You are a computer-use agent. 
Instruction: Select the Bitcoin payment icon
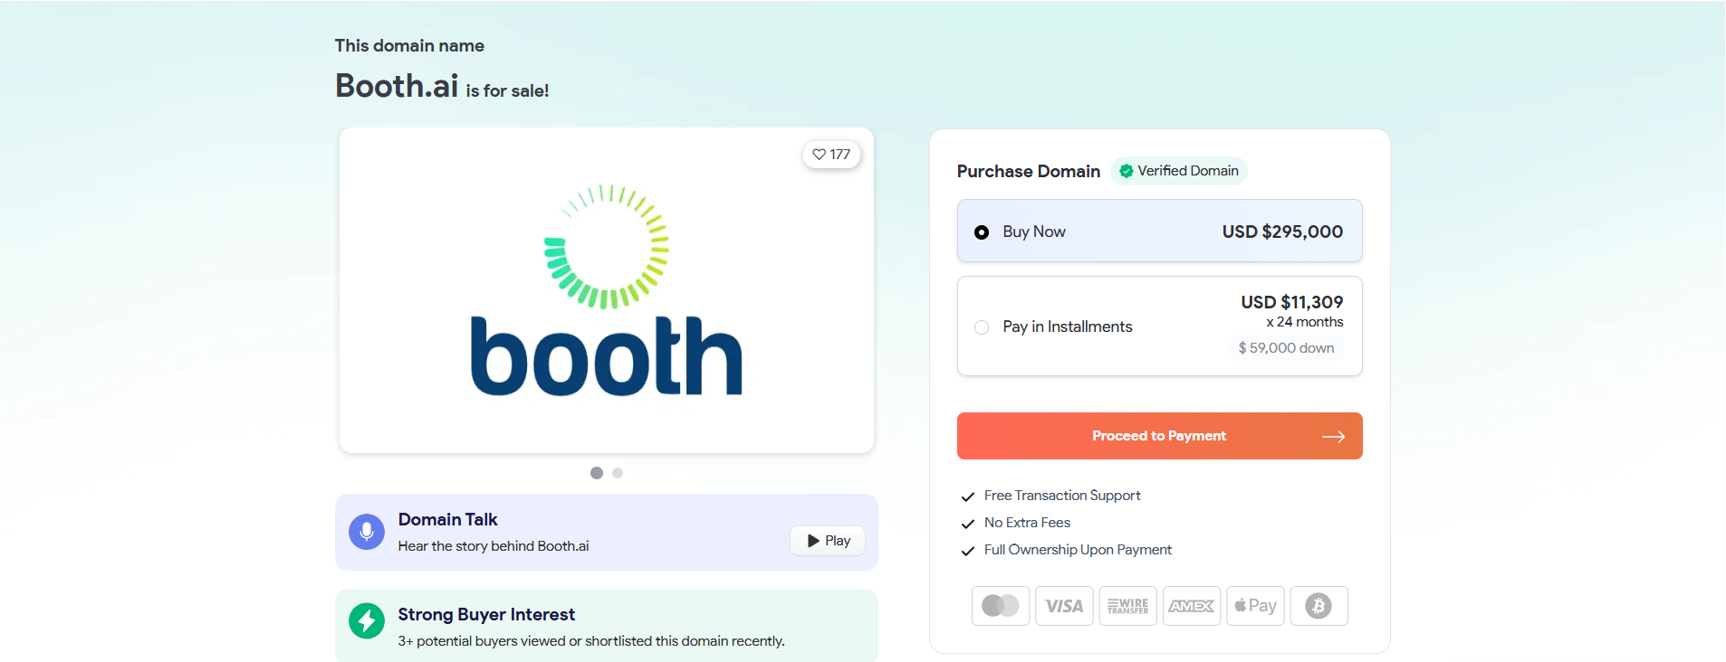[x=1318, y=606]
